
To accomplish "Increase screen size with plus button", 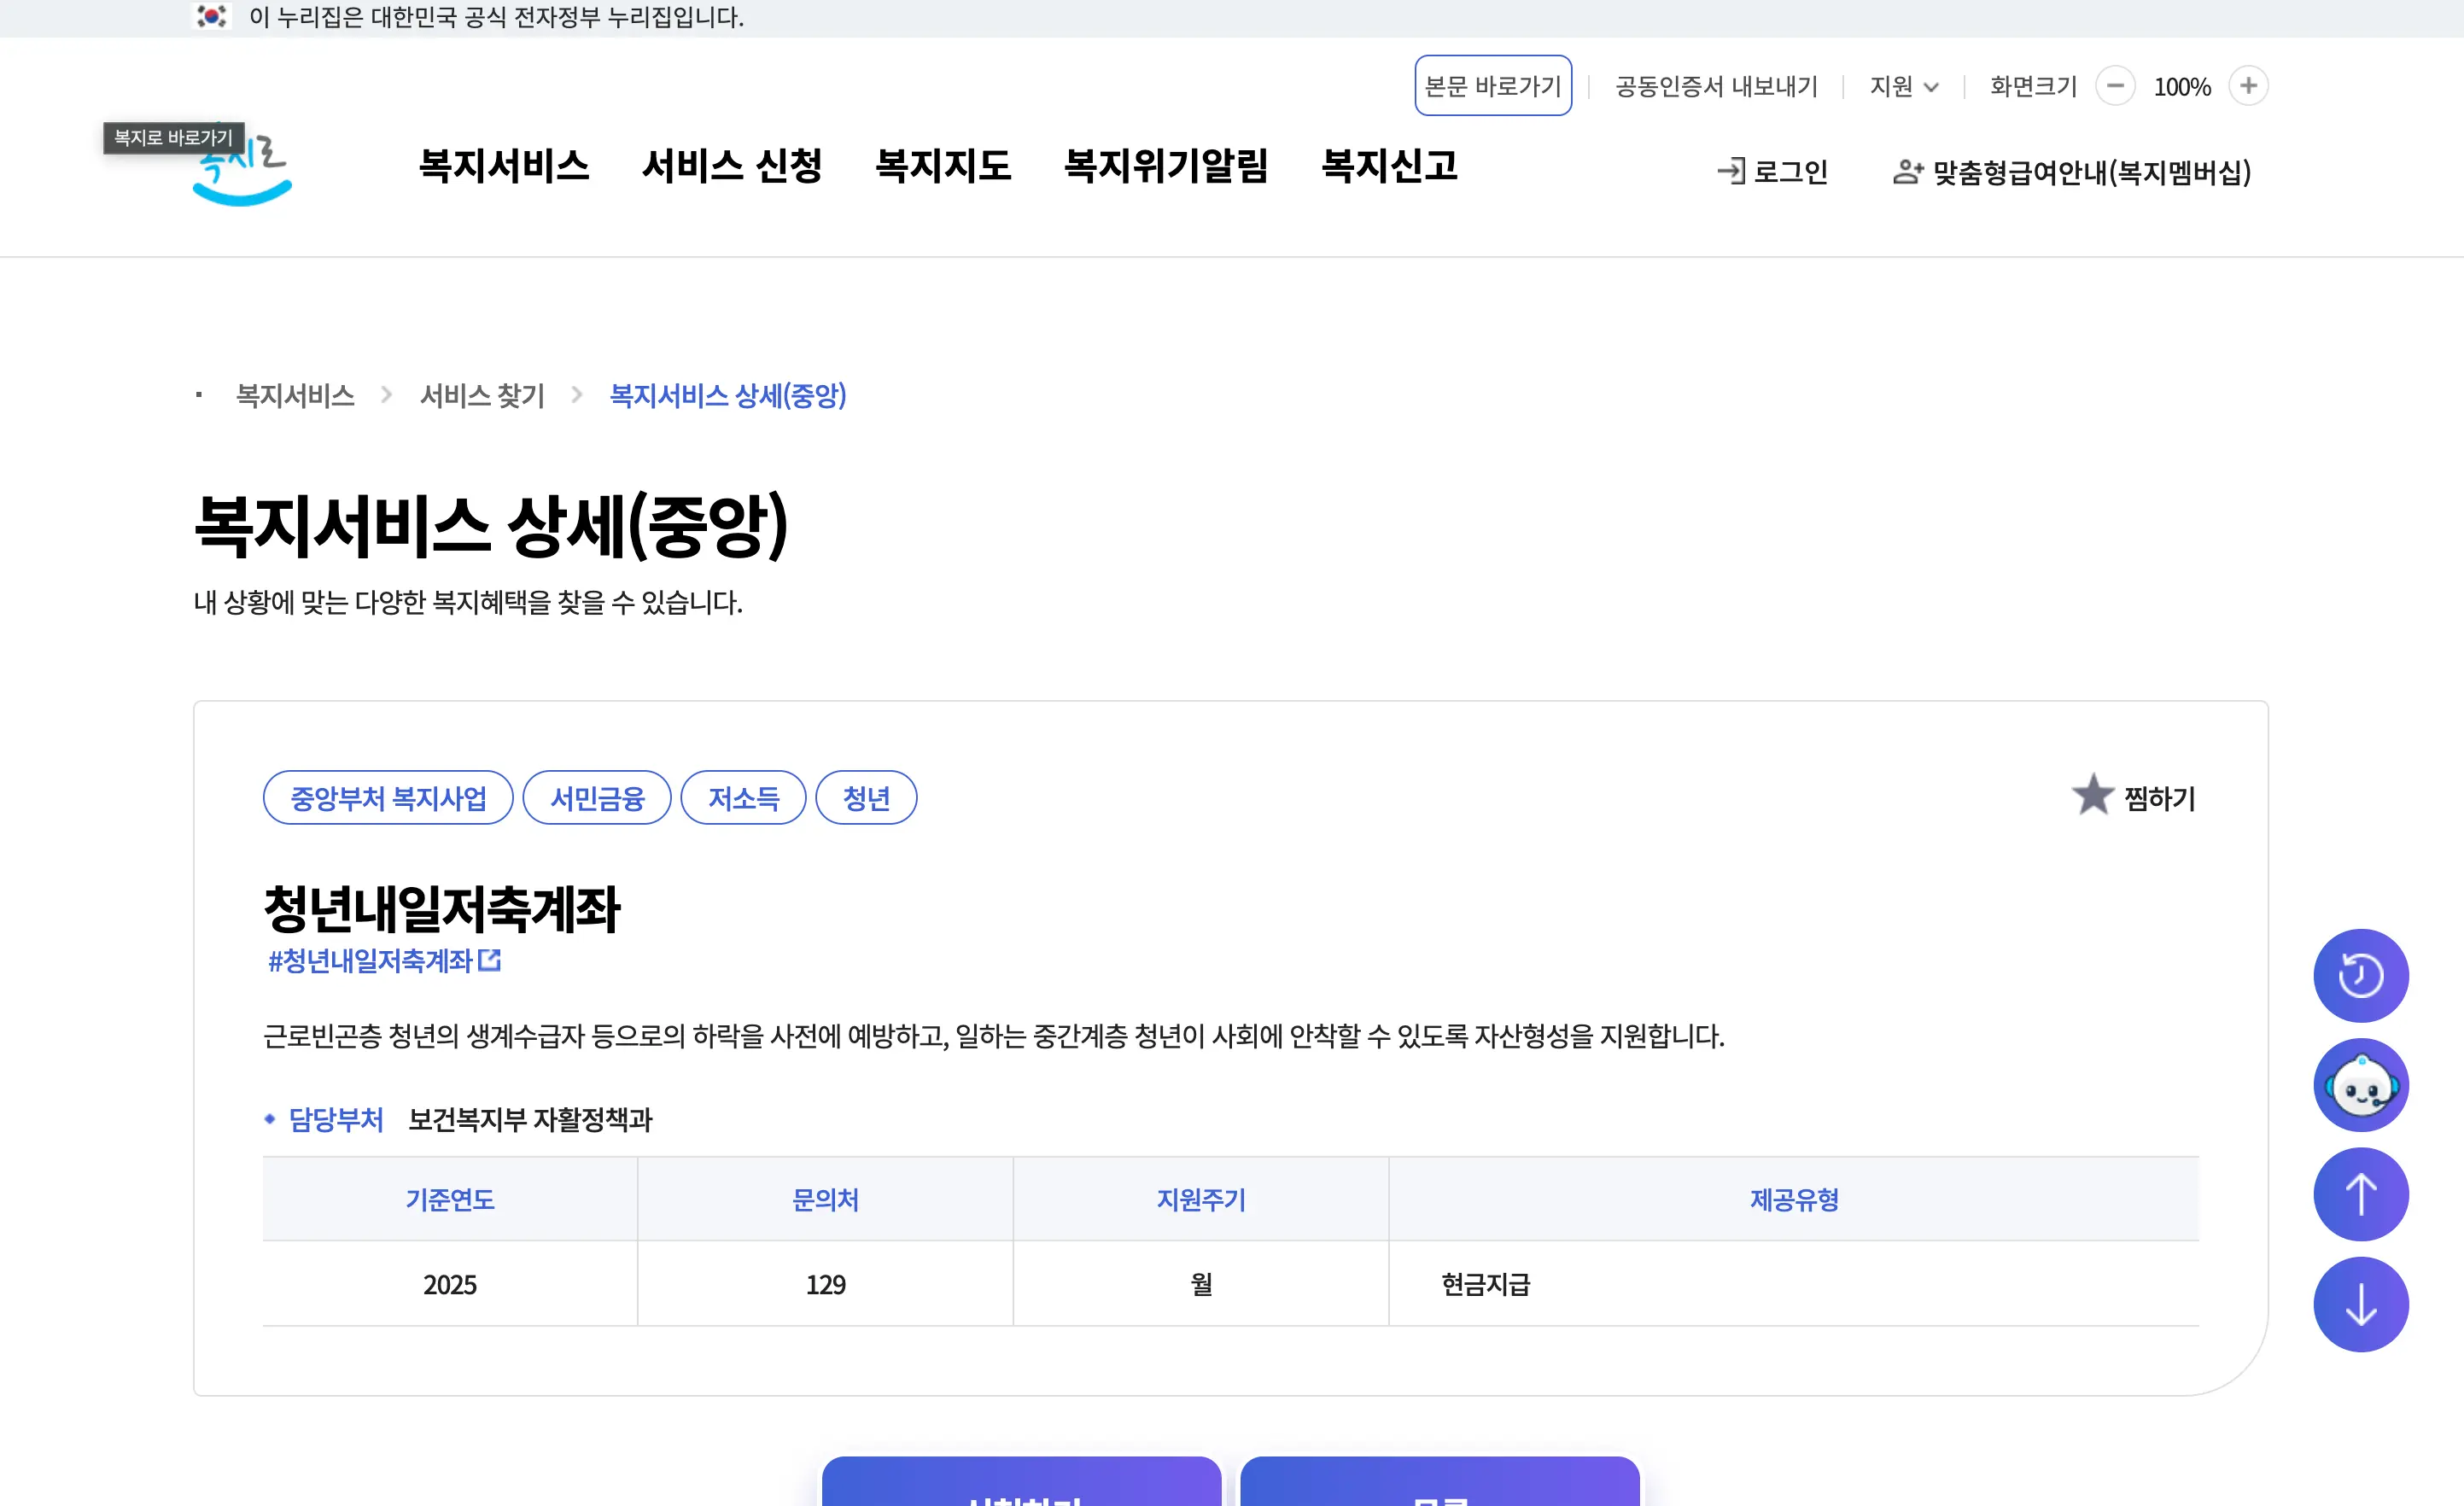I will [x=2248, y=86].
